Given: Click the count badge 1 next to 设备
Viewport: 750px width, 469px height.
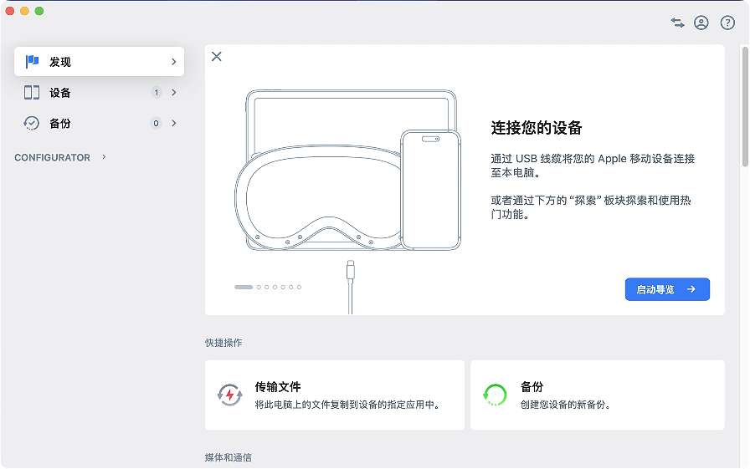Looking at the screenshot, I should [x=156, y=93].
